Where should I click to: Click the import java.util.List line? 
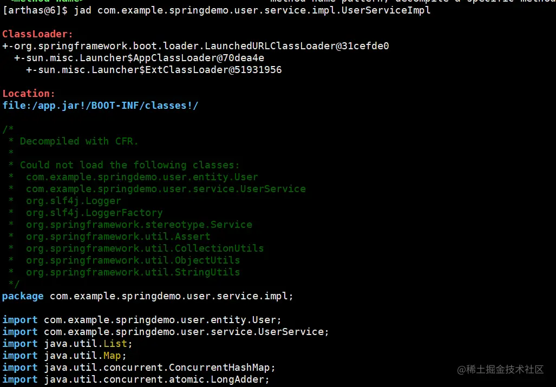[x=67, y=343]
